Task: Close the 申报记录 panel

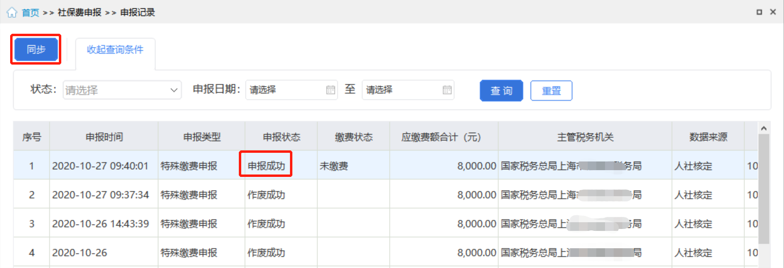Action: (x=773, y=12)
